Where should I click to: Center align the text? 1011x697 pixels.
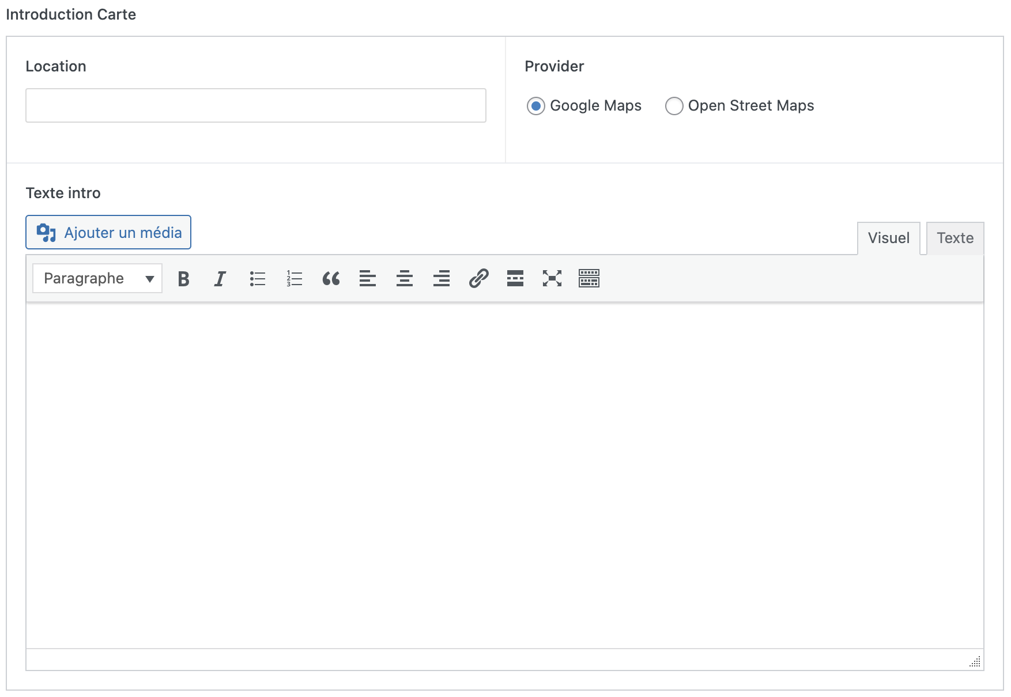tap(405, 279)
